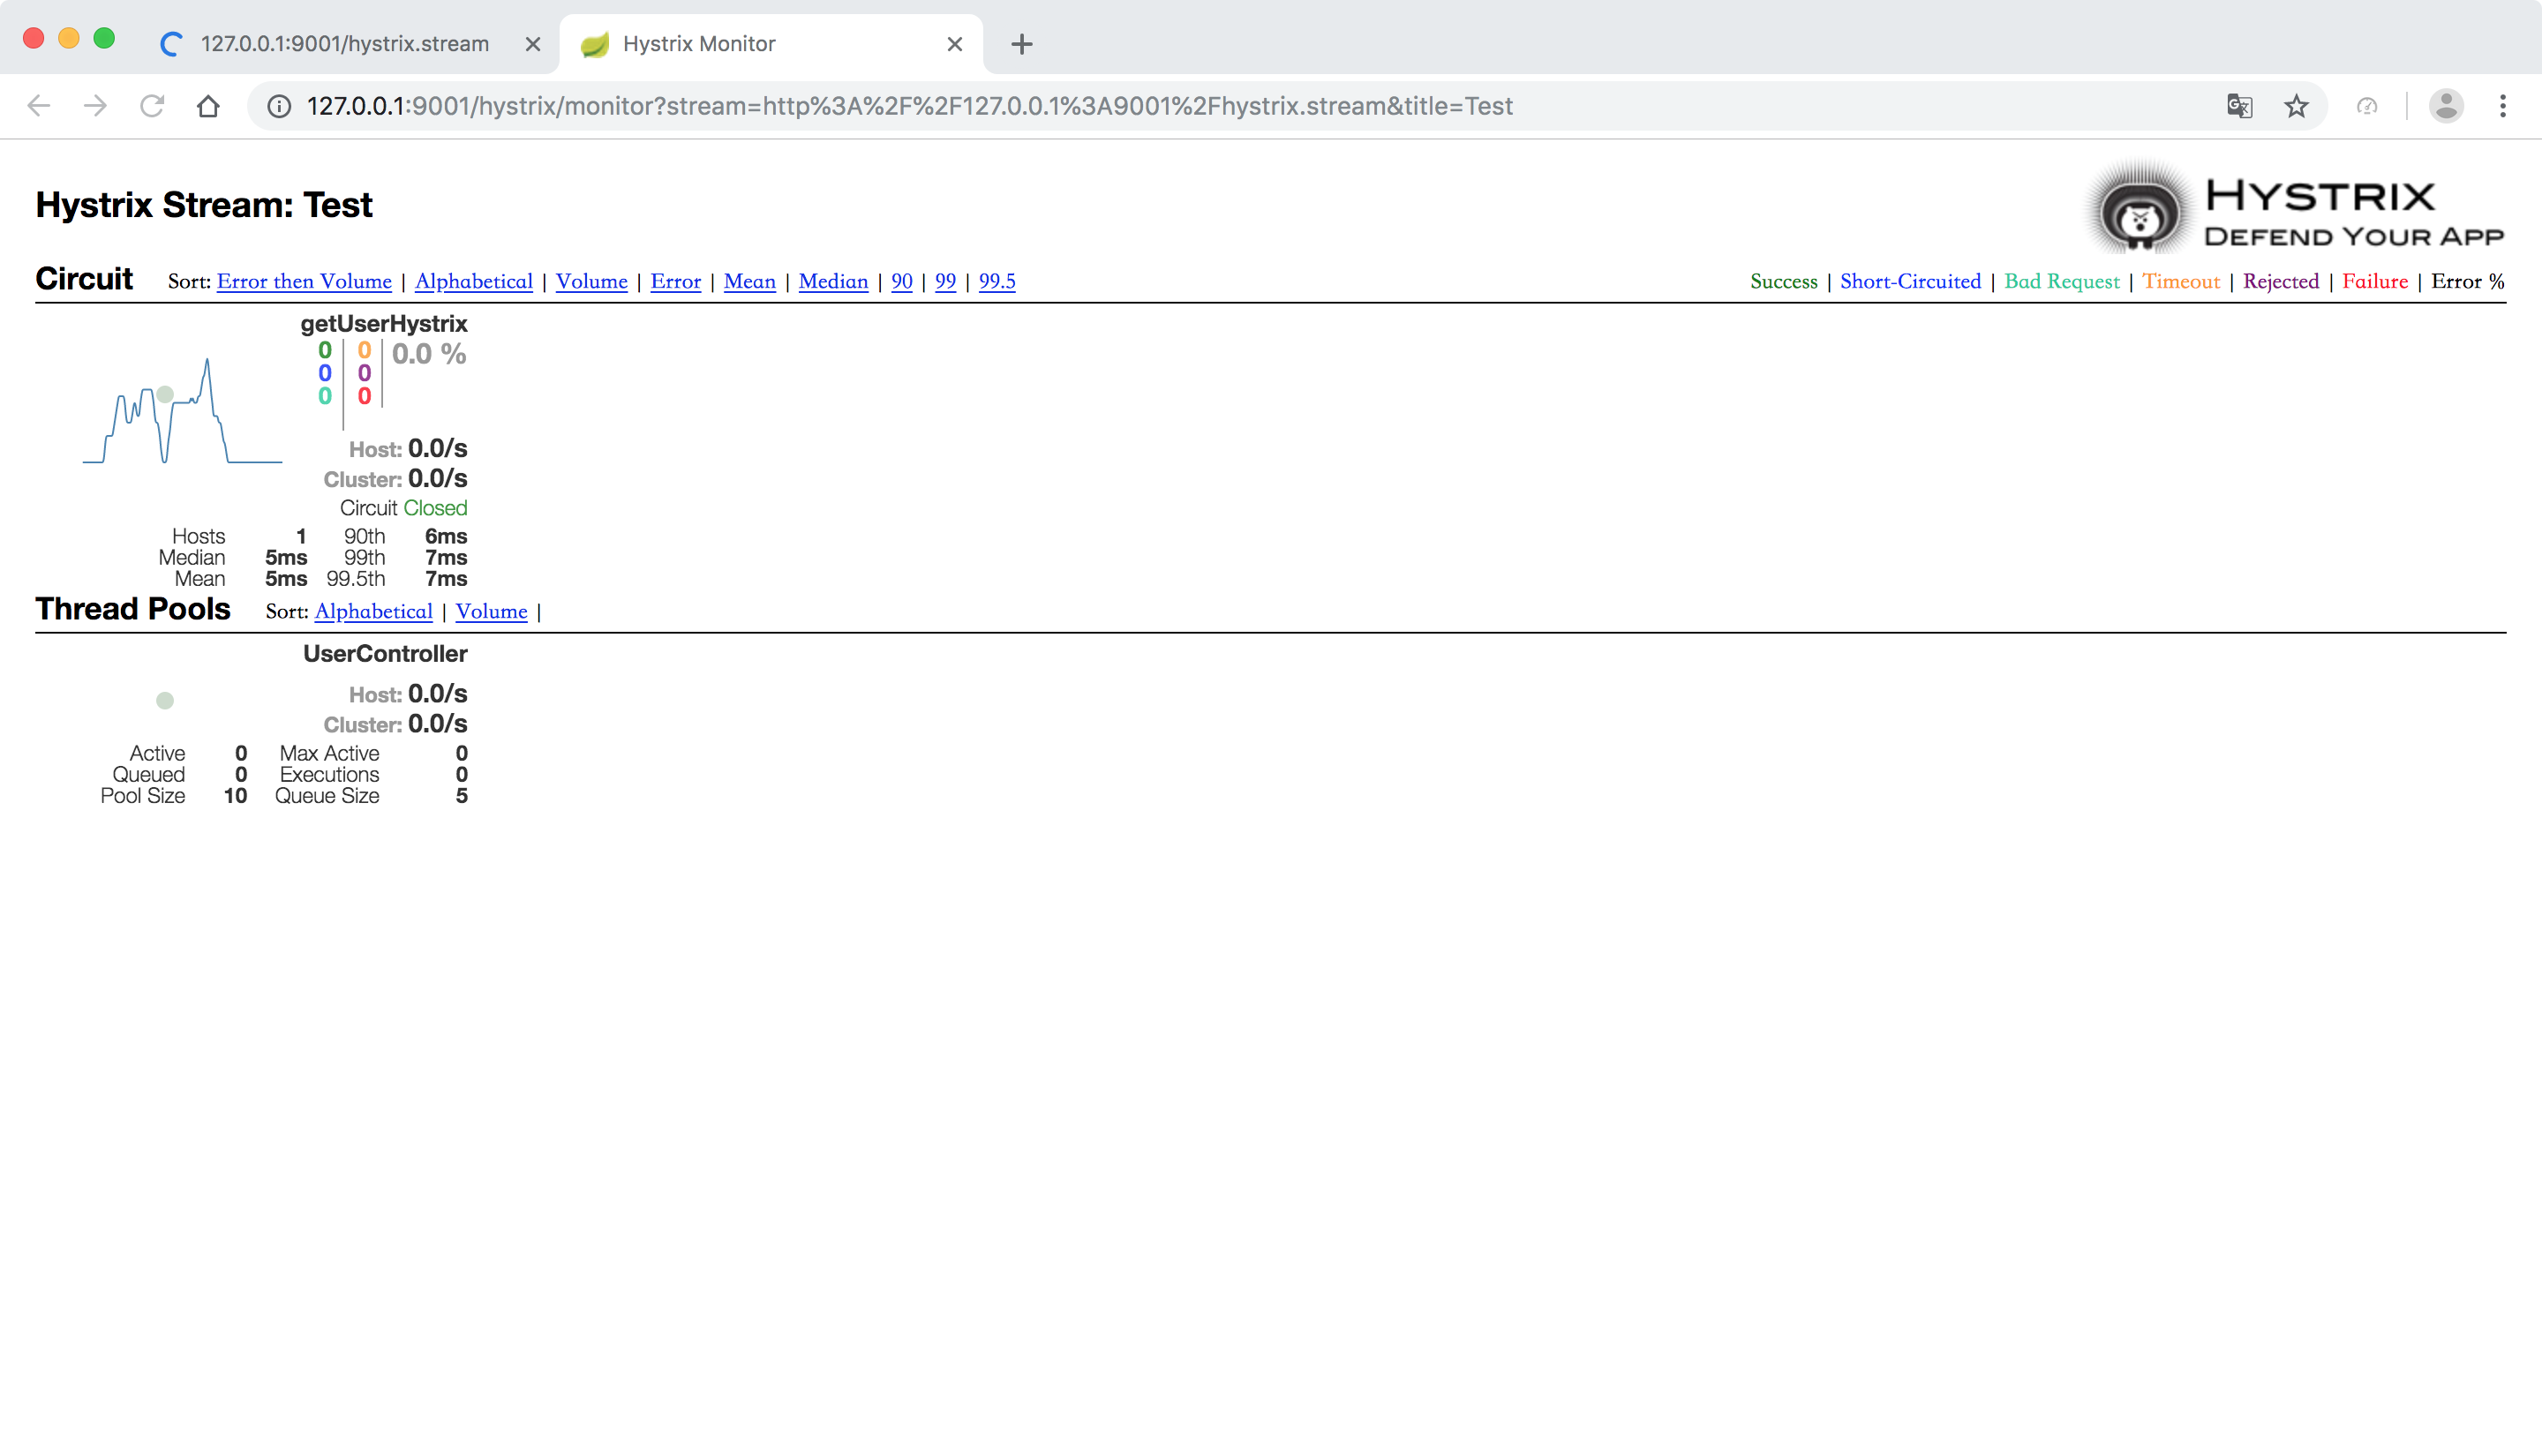The width and height of the screenshot is (2542, 1456).
Task: Click the UserController status circle
Action: pos(165,701)
